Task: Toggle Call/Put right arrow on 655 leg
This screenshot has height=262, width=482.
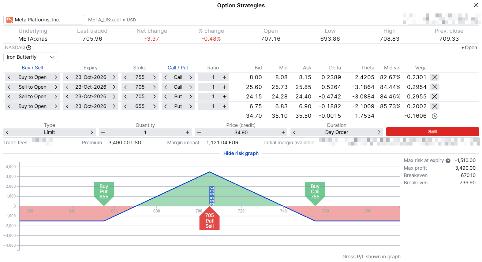Action: pos(191,106)
